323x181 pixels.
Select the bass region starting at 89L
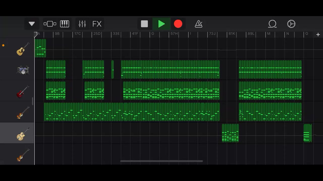click(x=270, y=112)
